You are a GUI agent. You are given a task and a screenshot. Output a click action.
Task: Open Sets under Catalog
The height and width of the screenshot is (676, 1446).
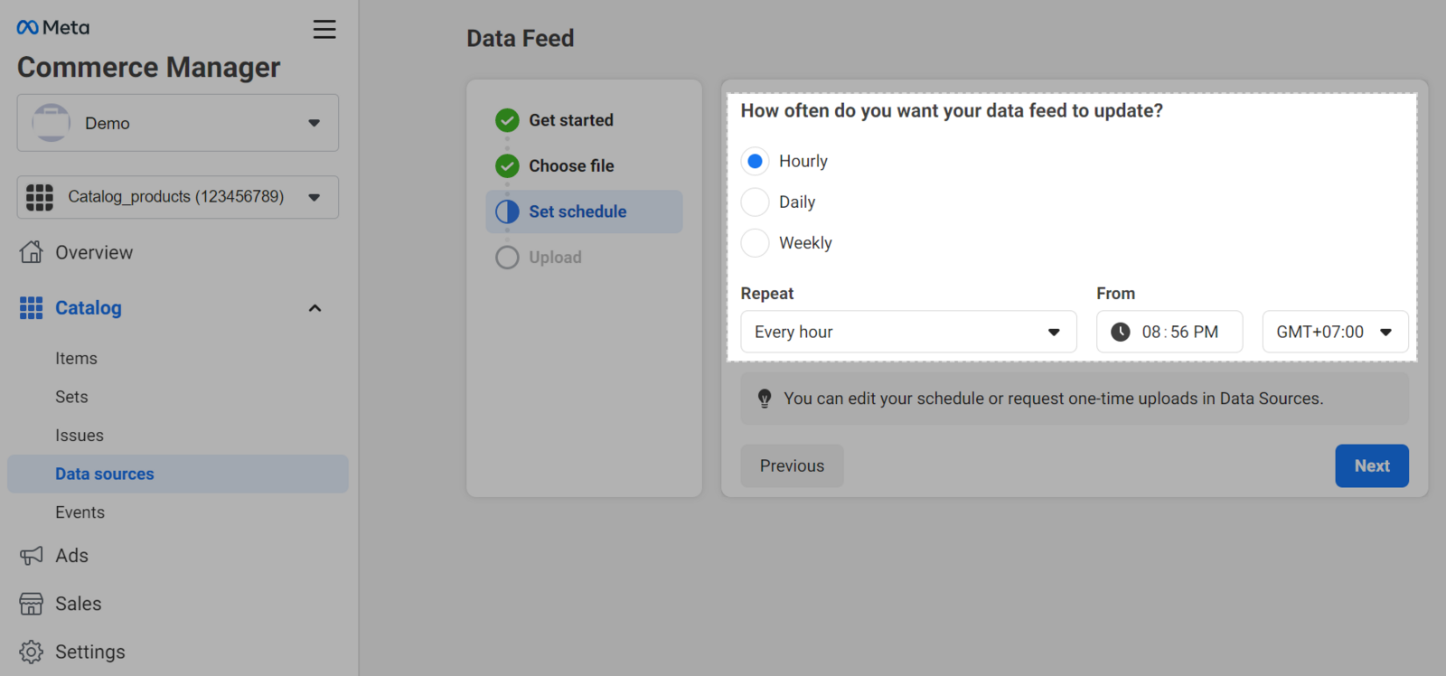pyautogui.click(x=71, y=397)
